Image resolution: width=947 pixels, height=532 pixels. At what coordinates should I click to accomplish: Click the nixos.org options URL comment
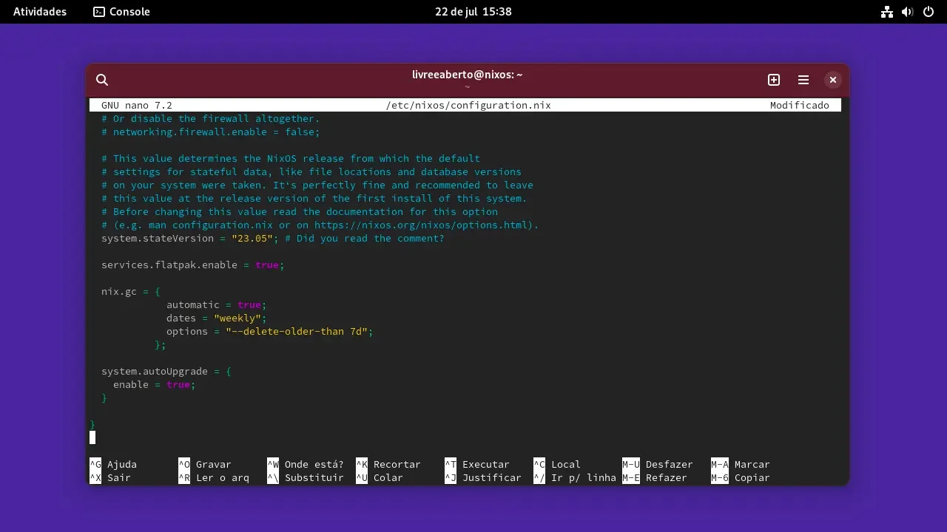[x=320, y=225]
